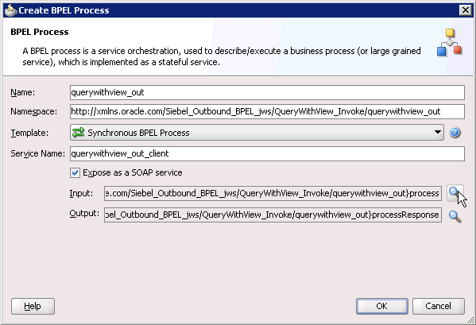The height and width of the screenshot is (325, 476).
Task: Browse input elements with magnifier icon
Action: pos(455,193)
